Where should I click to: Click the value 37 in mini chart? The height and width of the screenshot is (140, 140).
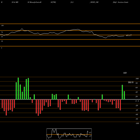(90, 133)
